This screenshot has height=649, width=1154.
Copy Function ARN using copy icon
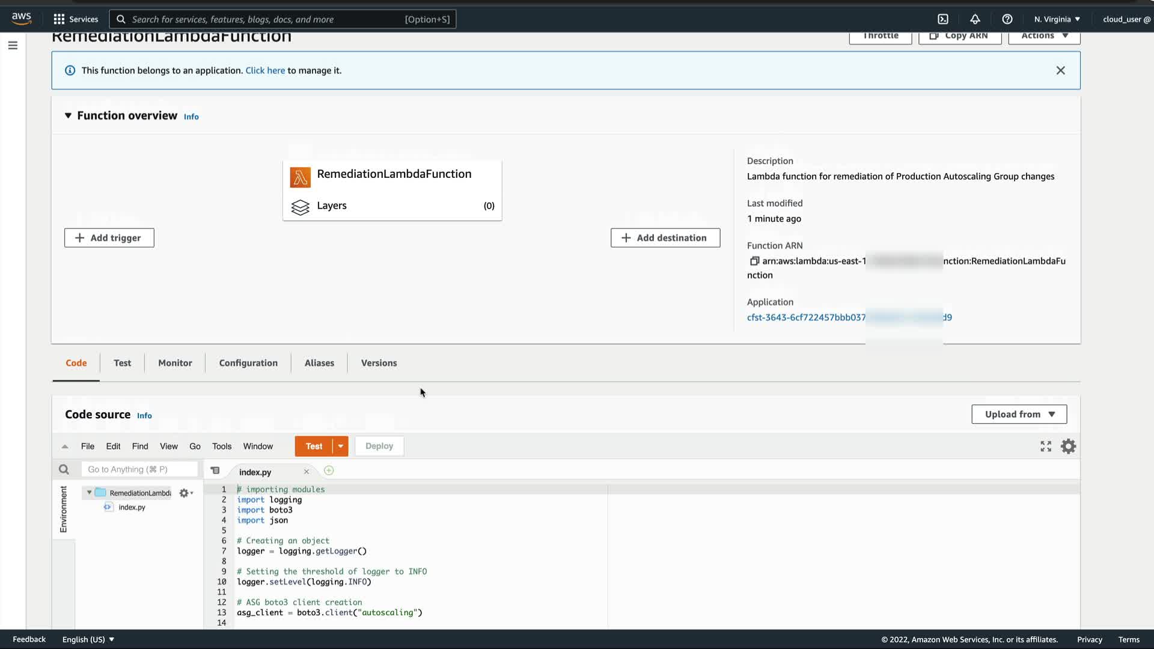[x=754, y=261]
